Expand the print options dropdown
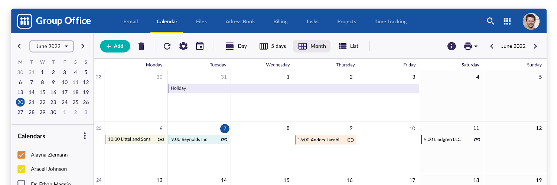Image resolution: width=557 pixels, height=185 pixels. [x=470, y=46]
